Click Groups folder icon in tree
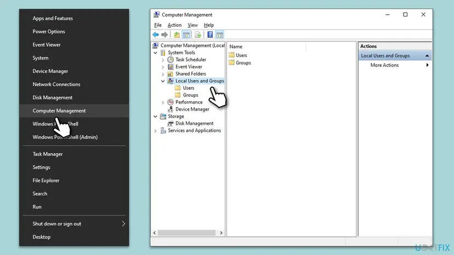454x255 pixels. tap(178, 95)
